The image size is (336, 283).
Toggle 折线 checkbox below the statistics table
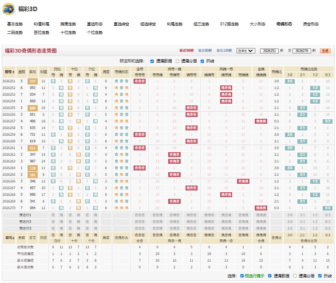tap(320, 276)
